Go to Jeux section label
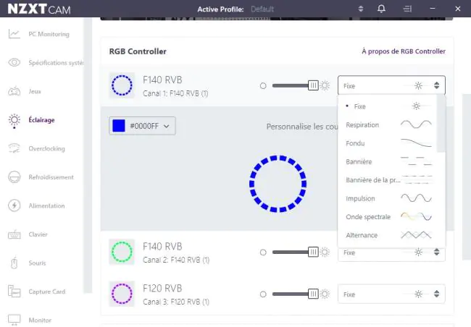471x327 pixels. 35,91
